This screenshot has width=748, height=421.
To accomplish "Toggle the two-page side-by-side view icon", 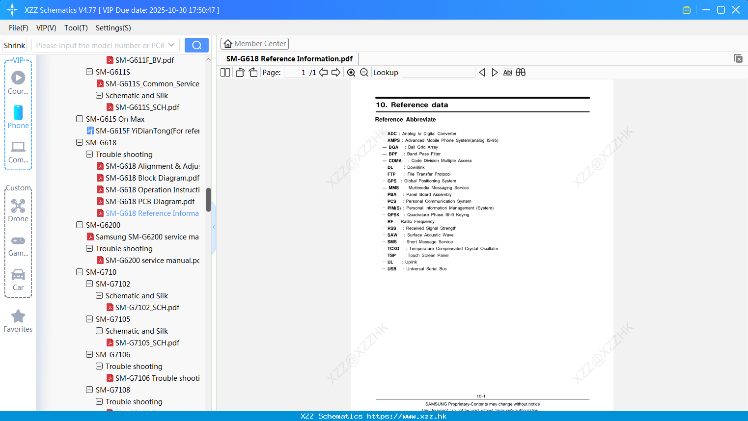I will coord(225,72).
